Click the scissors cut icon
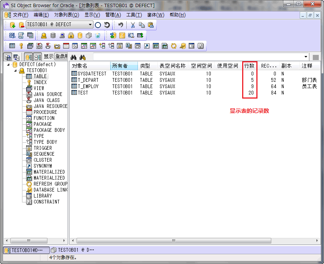 (133, 25)
